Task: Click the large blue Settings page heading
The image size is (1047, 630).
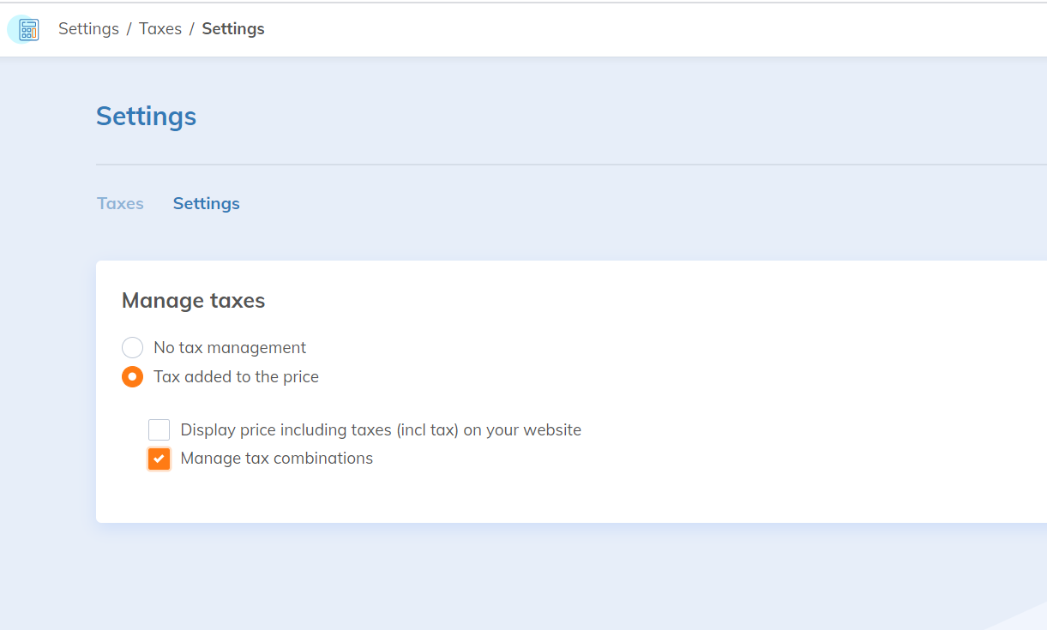Action: [x=146, y=117]
